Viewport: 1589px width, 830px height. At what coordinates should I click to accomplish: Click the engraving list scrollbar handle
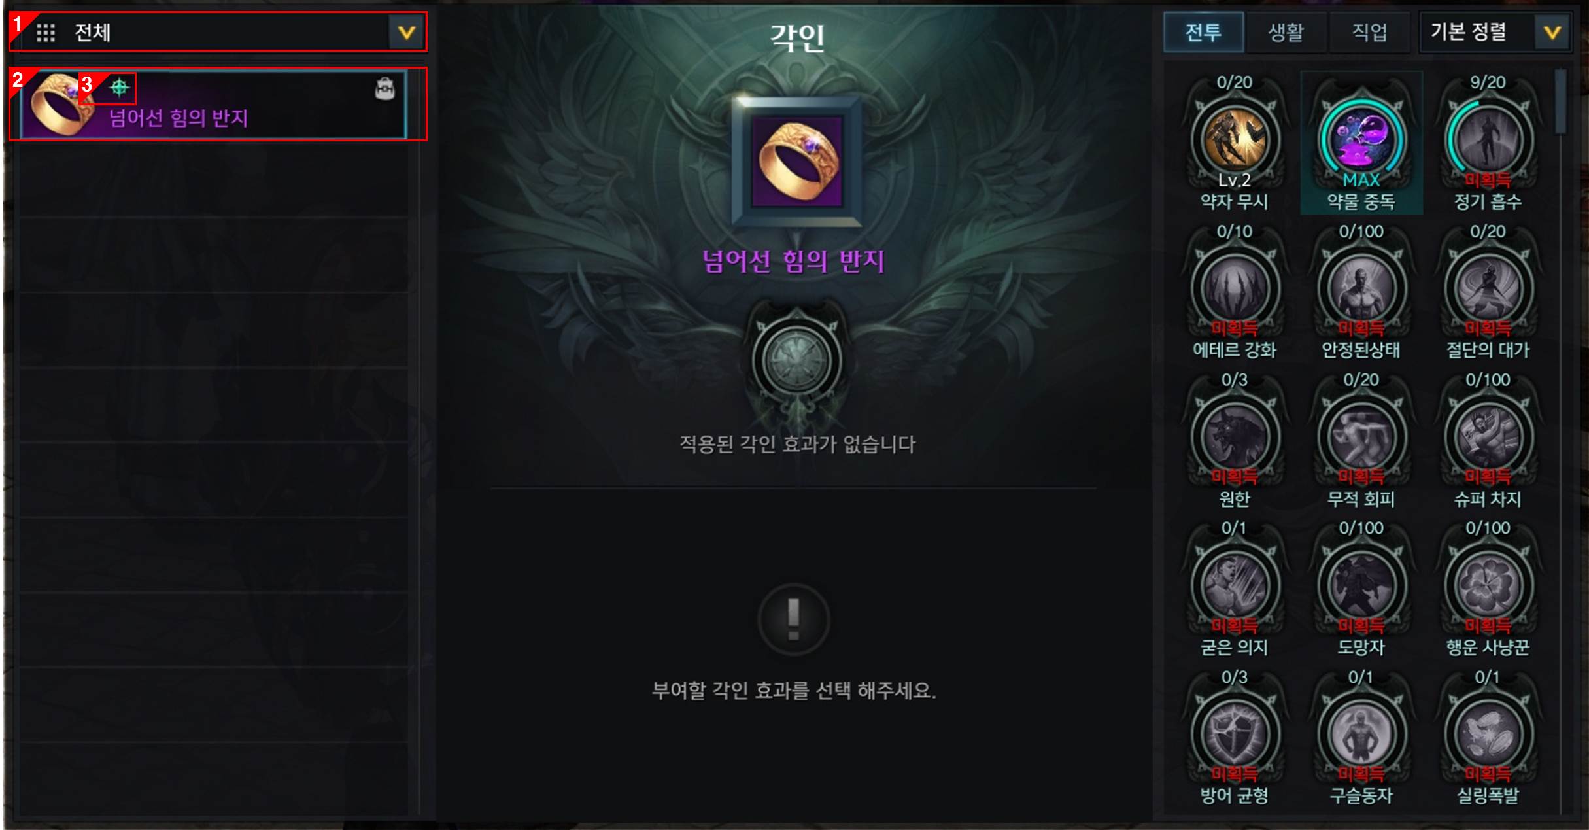click(1561, 101)
